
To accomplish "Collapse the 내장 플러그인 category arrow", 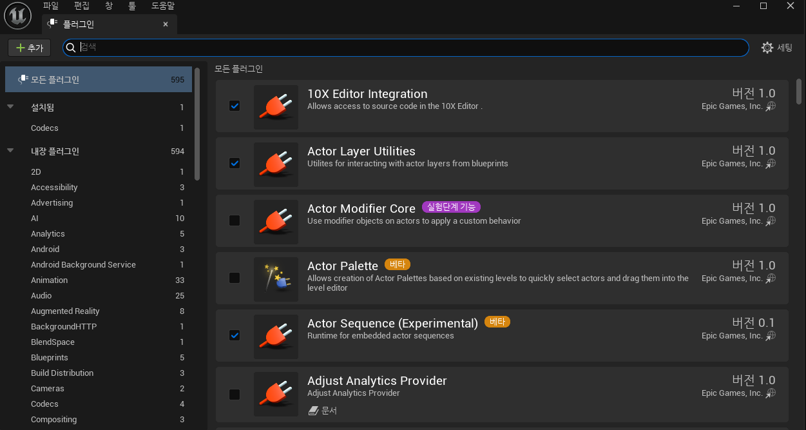I will click(10, 151).
